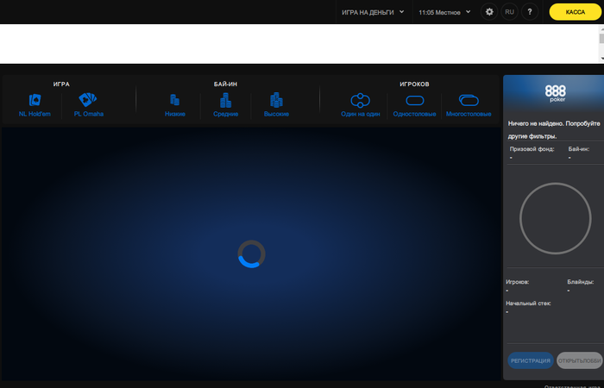Viewport: 604px width, 388px height.
Task: Click the Открыть лобби button
Action: point(579,360)
